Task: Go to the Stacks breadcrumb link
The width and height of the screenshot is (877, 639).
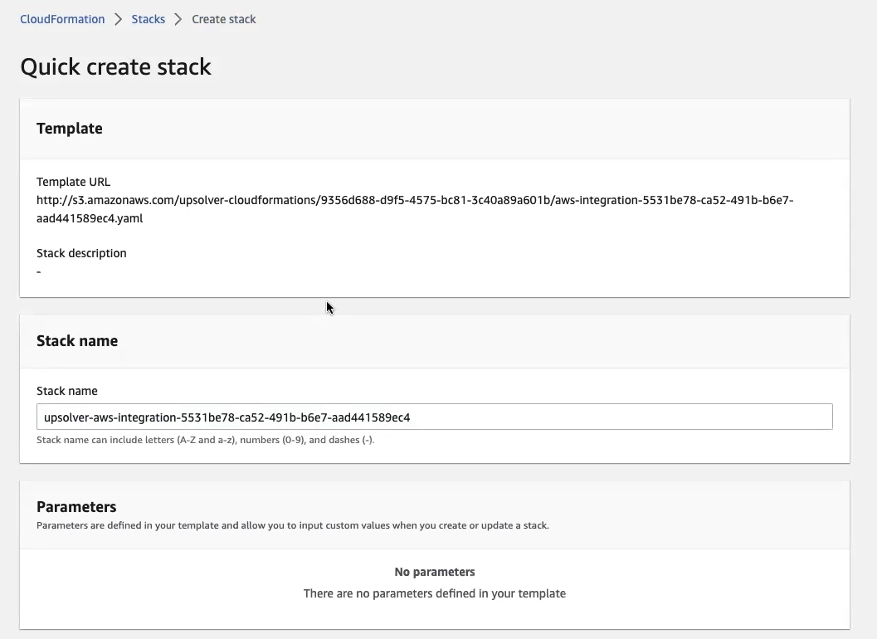Action: pyautogui.click(x=148, y=19)
